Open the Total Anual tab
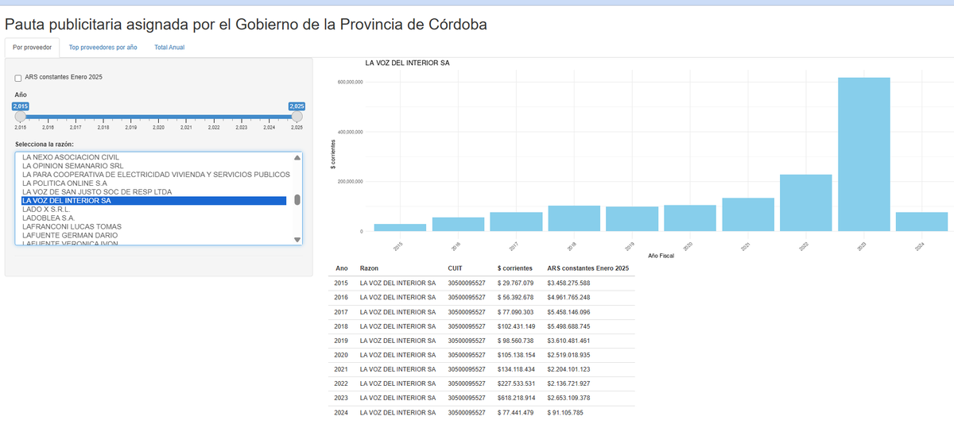The image size is (954, 424). [169, 48]
